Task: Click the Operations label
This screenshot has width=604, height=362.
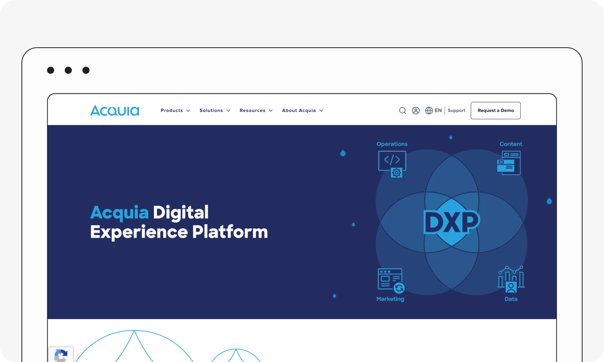Action: (x=392, y=144)
